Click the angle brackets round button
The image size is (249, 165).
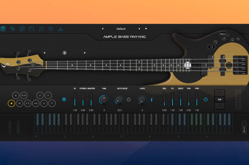[28, 103]
